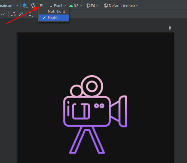The image size is (187, 163).
Task: Click the orientation rotate icon
Action: [x=33, y=6]
